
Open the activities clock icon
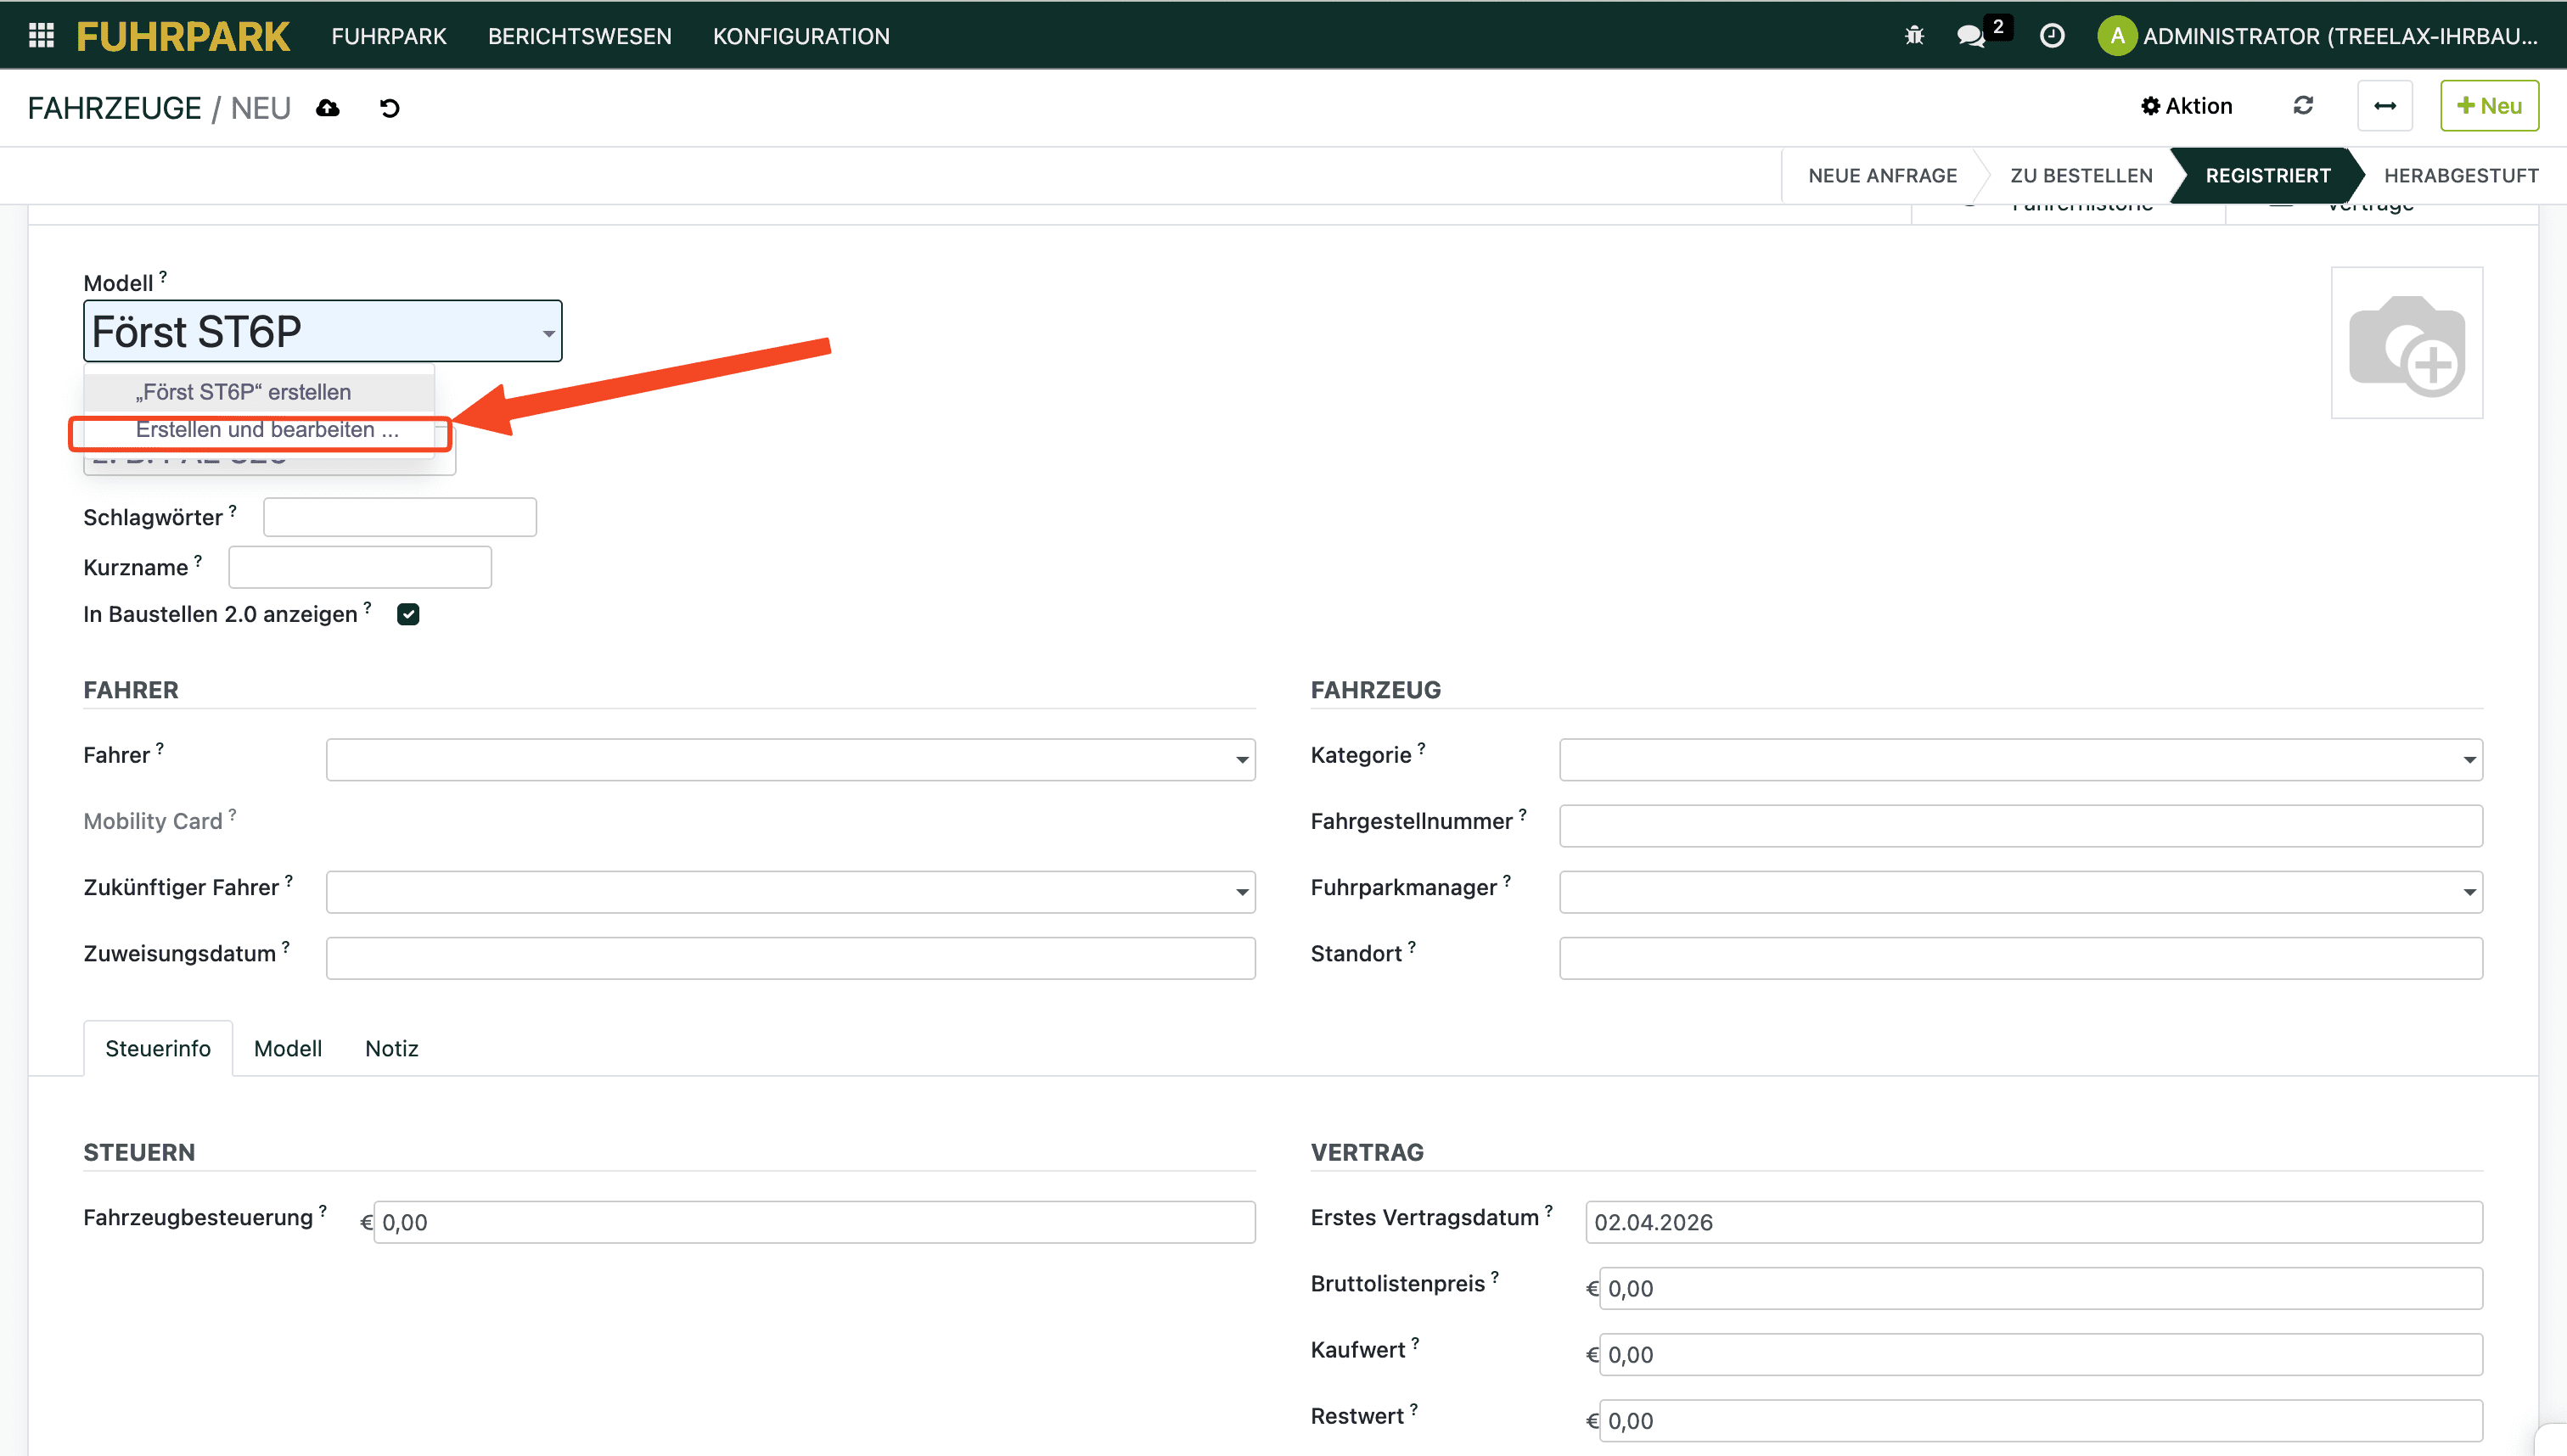(x=2052, y=36)
